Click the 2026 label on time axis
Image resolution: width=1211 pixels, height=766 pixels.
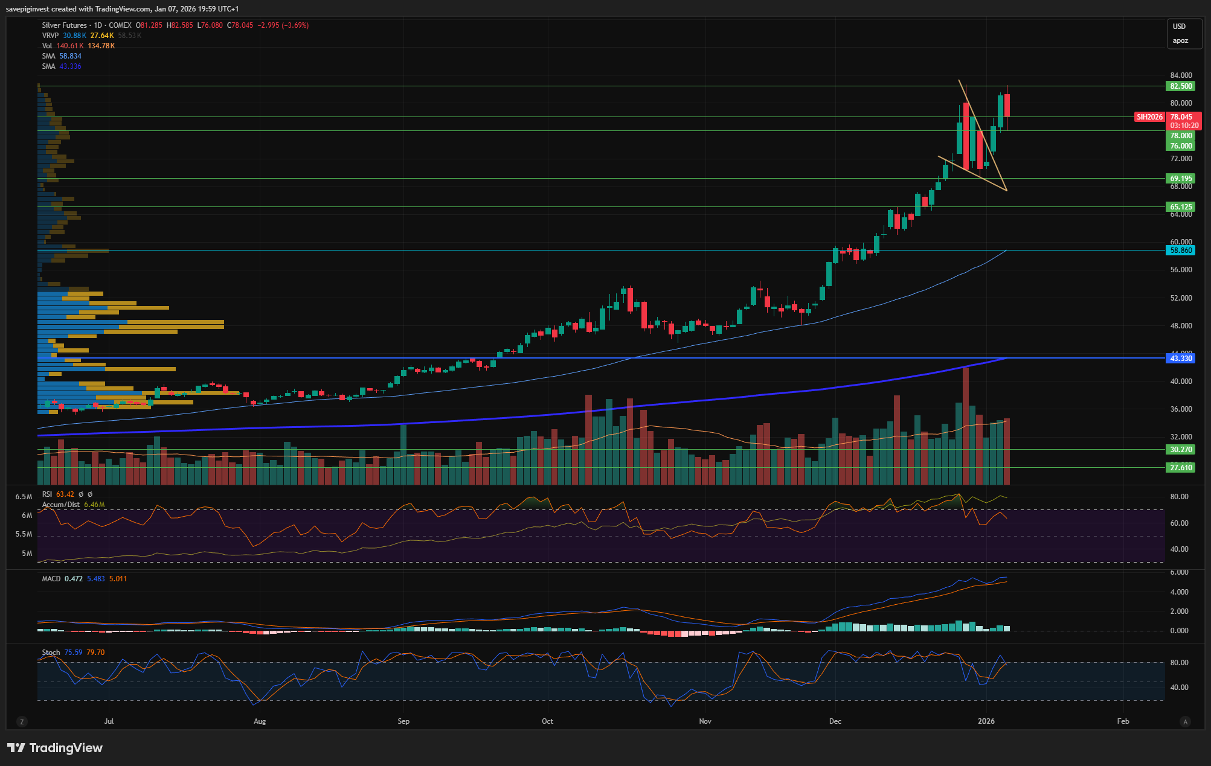pos(986,721)
